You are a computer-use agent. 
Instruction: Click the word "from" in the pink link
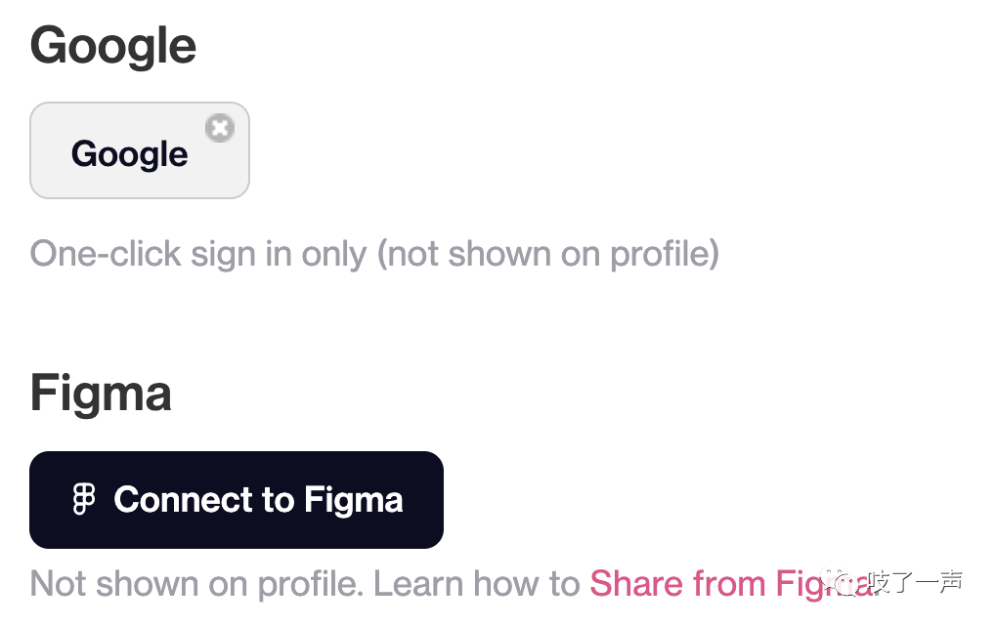click(729, 584)
